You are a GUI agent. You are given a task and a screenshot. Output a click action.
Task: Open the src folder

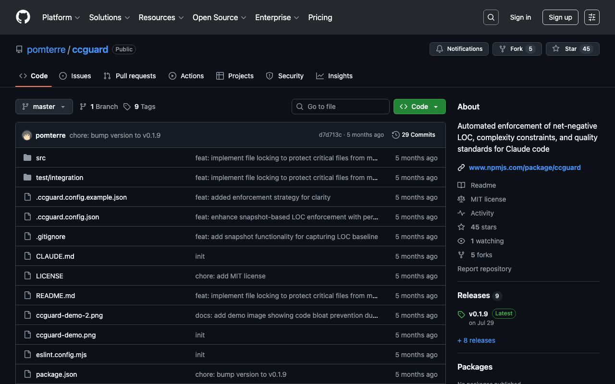[41, 158]
